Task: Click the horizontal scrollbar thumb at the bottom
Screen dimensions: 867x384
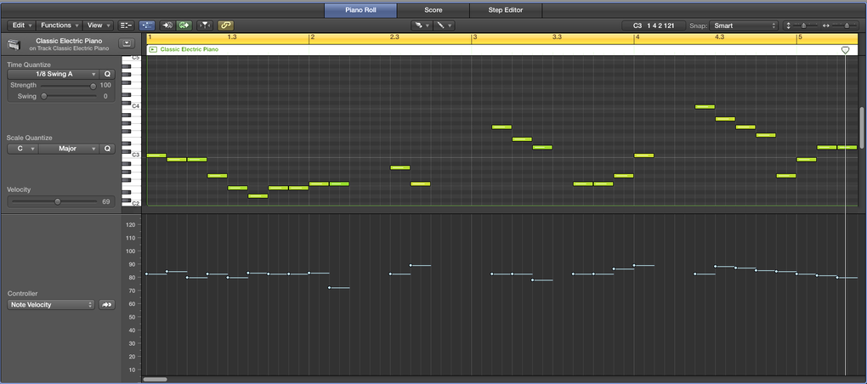Action: coord(155,380)
